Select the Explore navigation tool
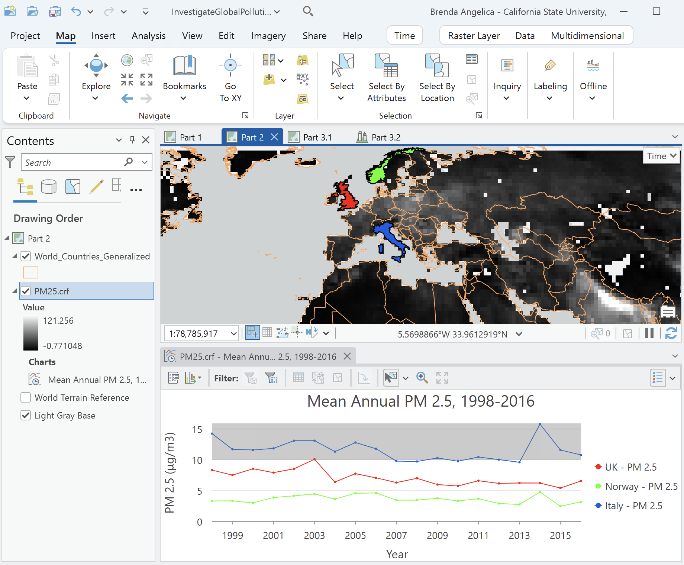The width and height of the screenshot is (684, 565). pos(96,65)
